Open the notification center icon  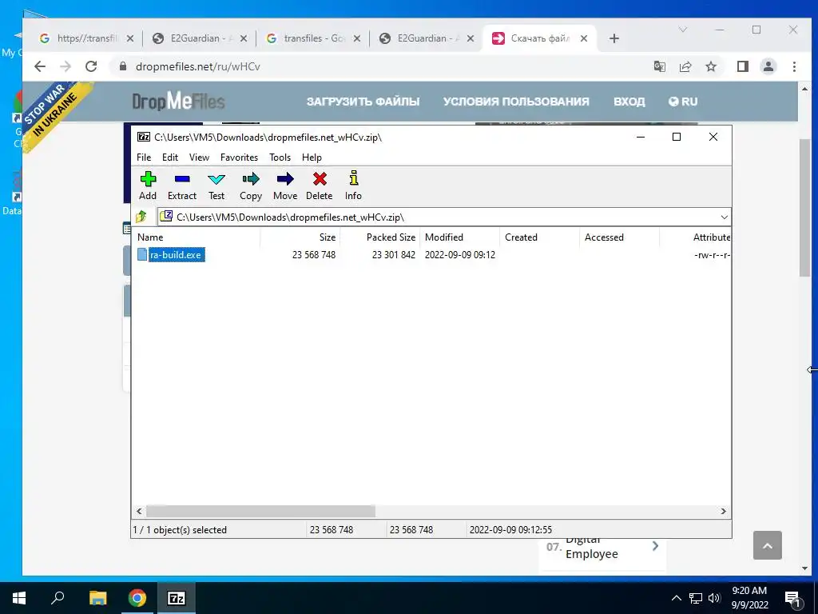[793, 598]
